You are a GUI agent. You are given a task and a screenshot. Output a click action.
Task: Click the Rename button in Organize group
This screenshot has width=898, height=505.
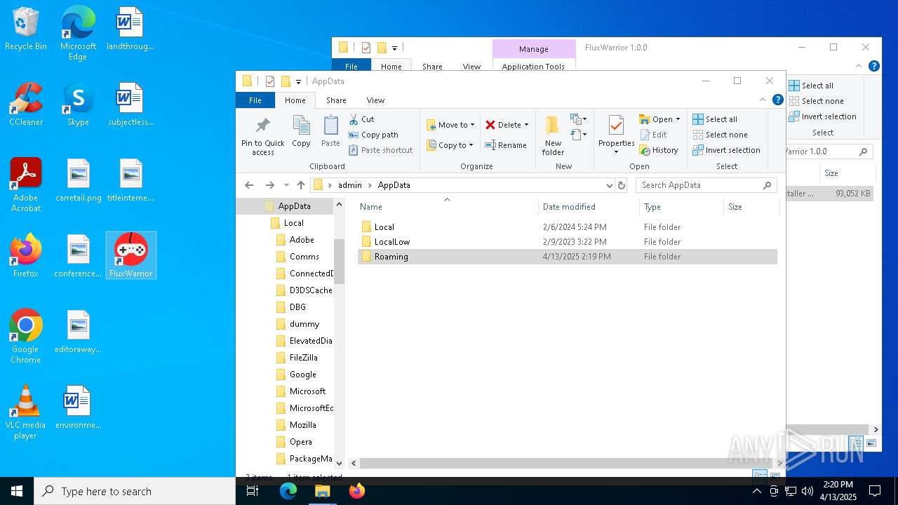pos(506,145)
